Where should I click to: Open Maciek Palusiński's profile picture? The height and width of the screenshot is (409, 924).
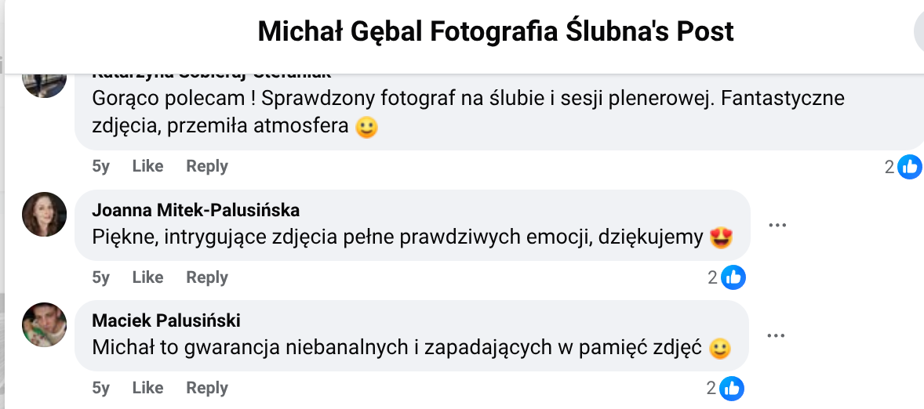[44, 324]
